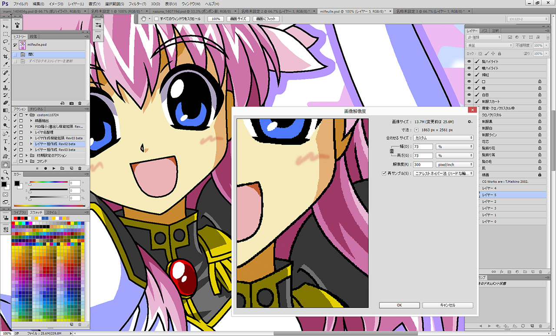Select the Clone Stamp tool

click(x=6, y=87)
